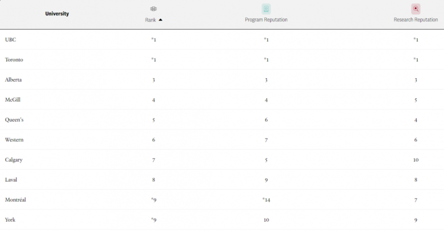Open the Calgary university entry
444x231 pixels.
point(14,160)
